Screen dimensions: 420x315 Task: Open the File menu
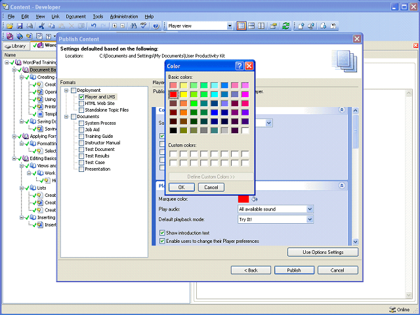pos(11,16)
